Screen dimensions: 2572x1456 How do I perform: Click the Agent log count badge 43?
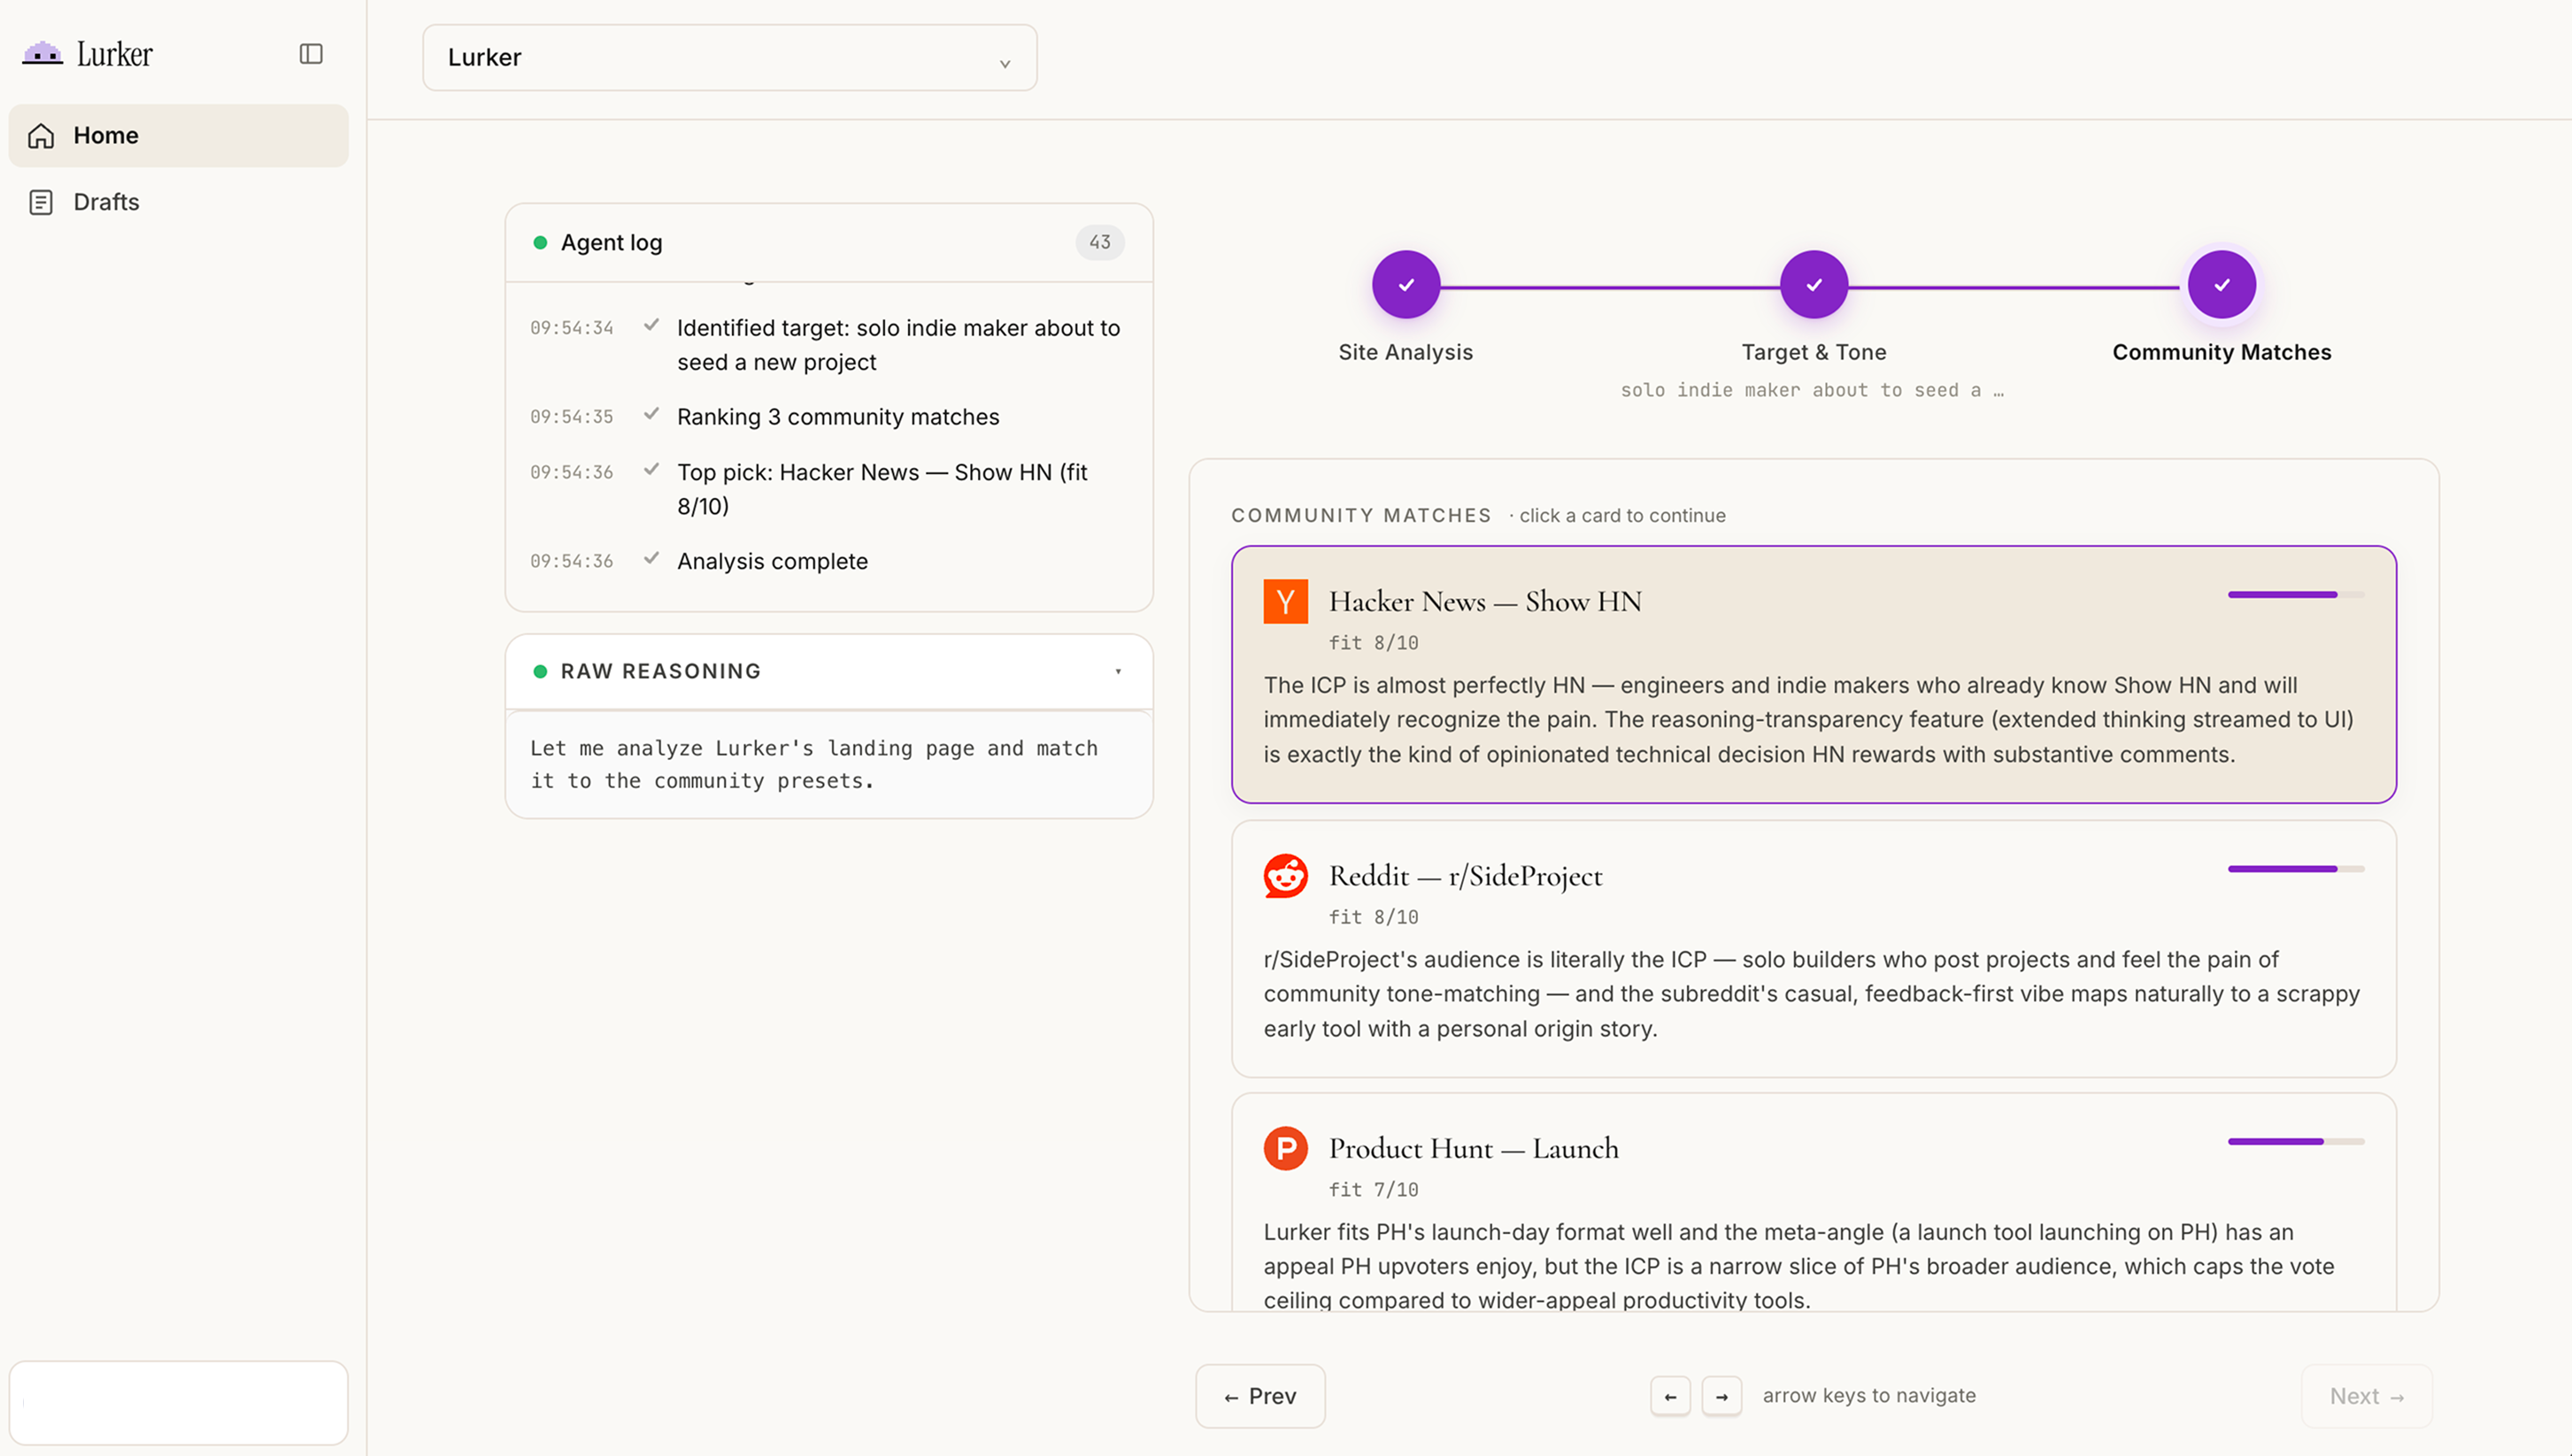(x=1099, y=242)
